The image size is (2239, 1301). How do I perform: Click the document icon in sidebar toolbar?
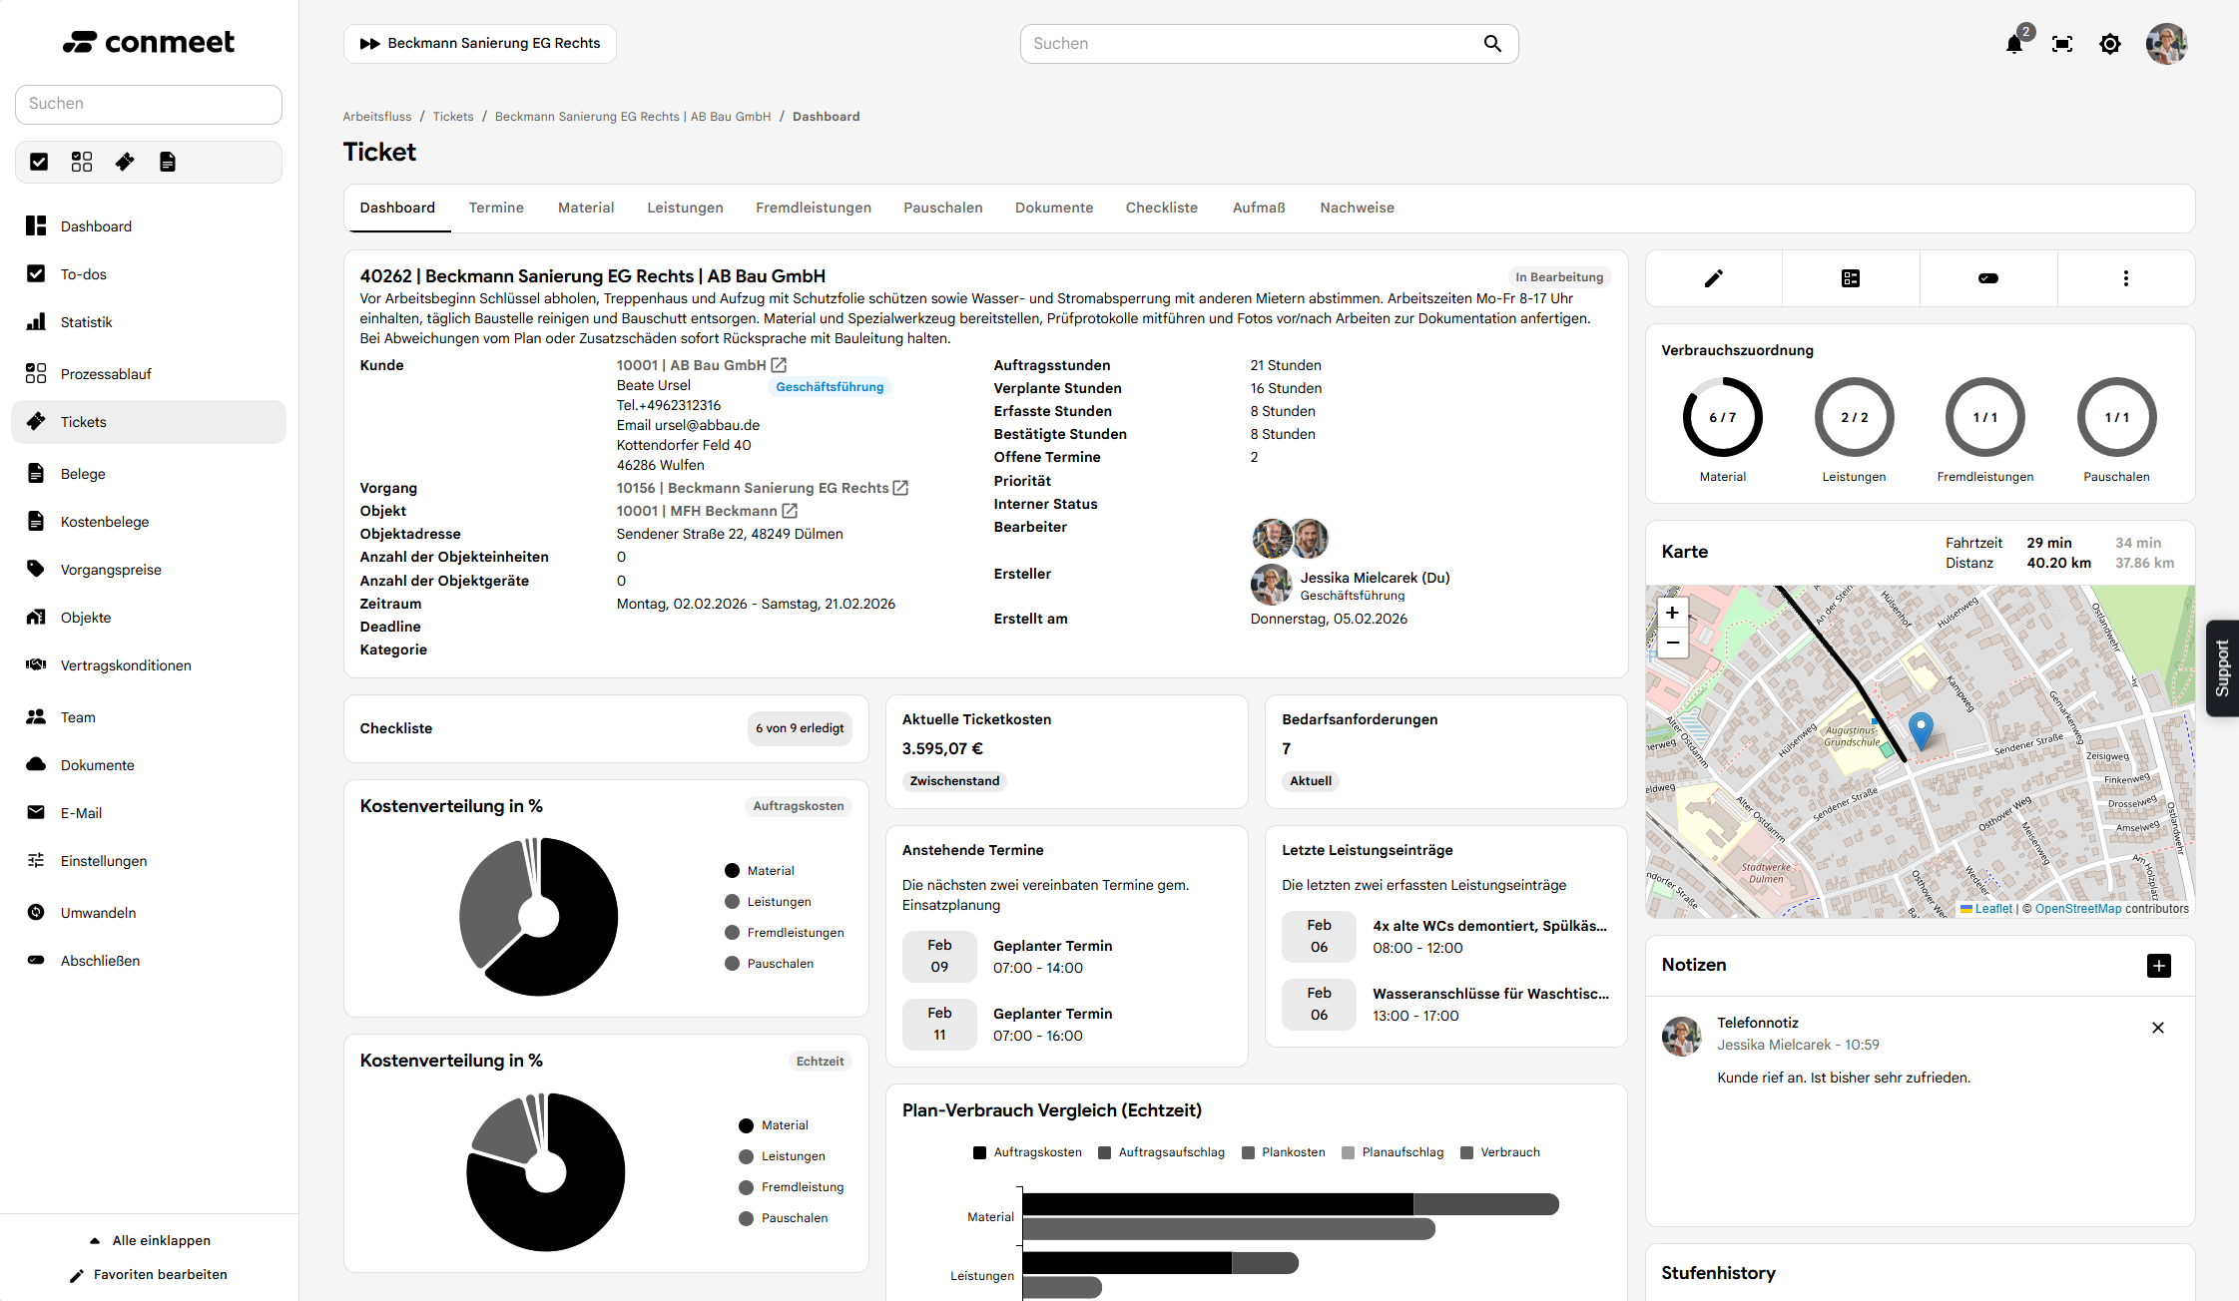(x=168, y=162)
